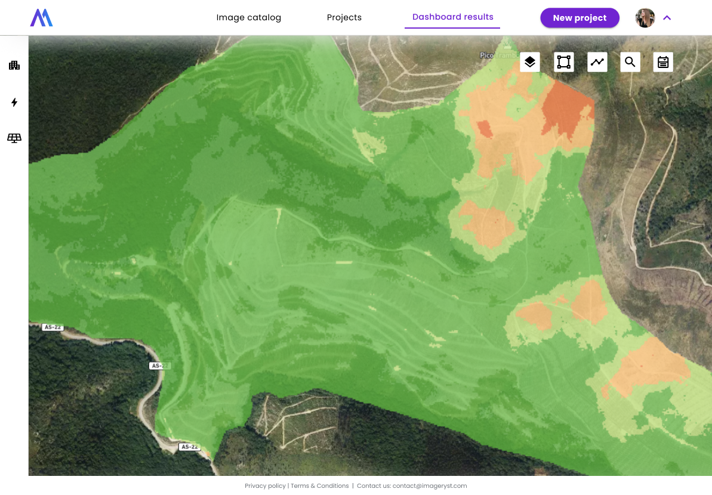Select the lightning bolt energy icon
The height and width of the screenshot is (495, 712).
[x=14, y=103]
